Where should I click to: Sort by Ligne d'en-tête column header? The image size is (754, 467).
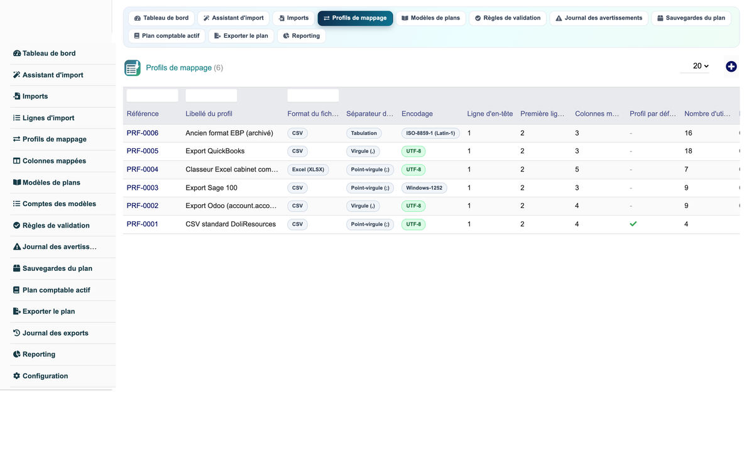[x=490, y=114]
